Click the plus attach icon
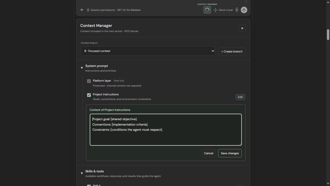The height and width of the screenshot is (186, 330). coord(82,10)
